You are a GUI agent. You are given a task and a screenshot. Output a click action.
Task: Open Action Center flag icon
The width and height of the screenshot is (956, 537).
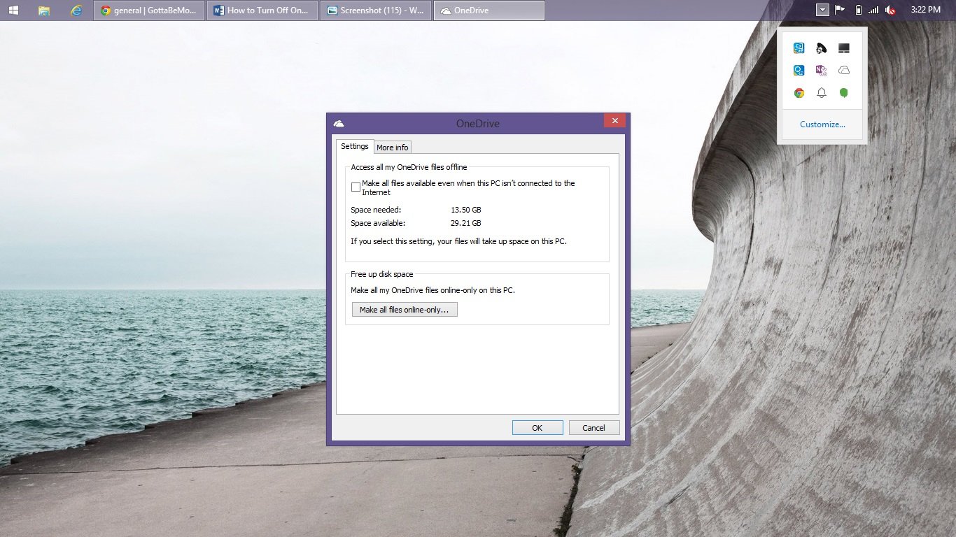pyautogui.click(x=841, y=10)
